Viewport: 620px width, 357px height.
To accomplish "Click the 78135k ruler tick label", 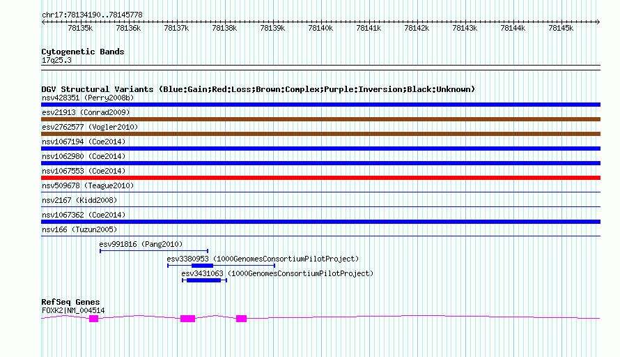I will (80, 28).
